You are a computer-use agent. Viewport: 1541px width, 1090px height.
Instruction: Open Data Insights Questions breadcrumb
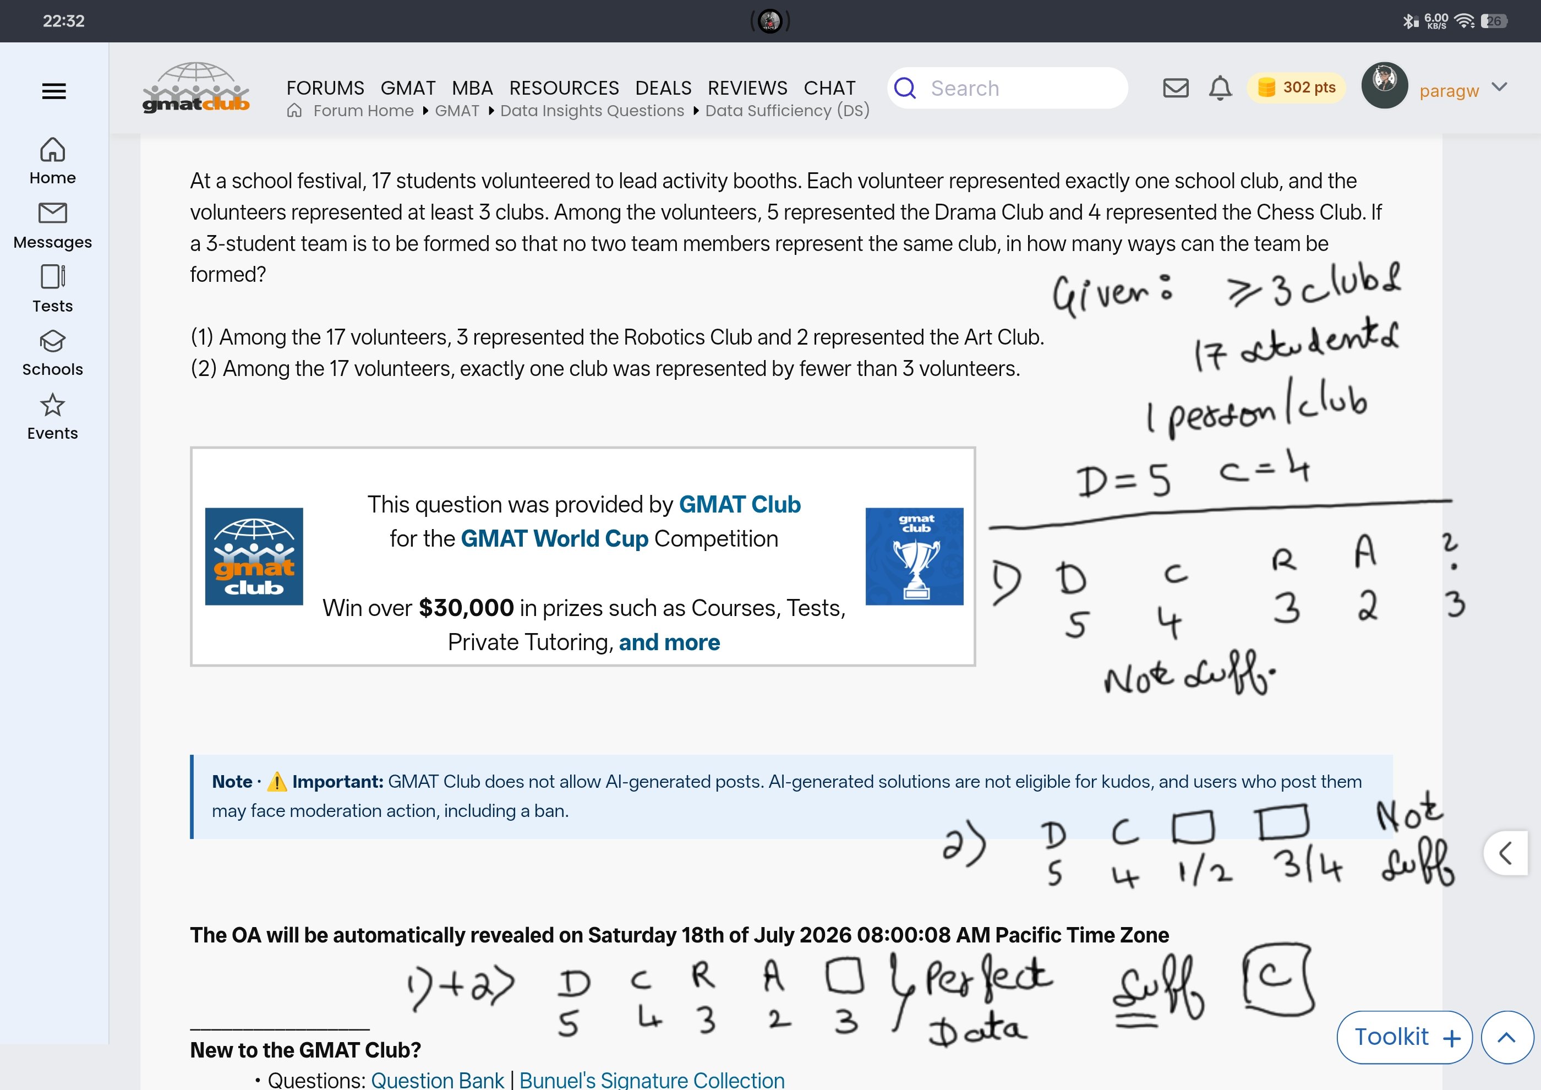(592, 111)
